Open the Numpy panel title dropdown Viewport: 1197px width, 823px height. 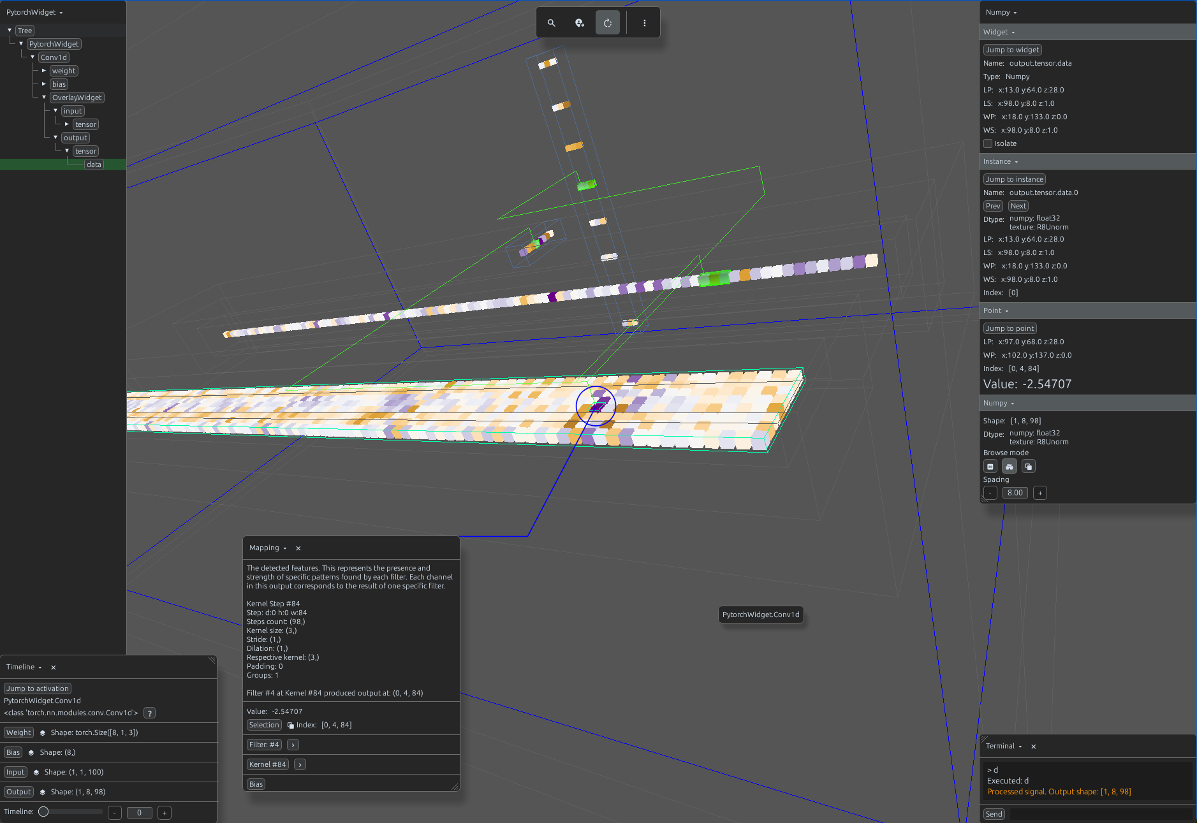click(1001, 12)
